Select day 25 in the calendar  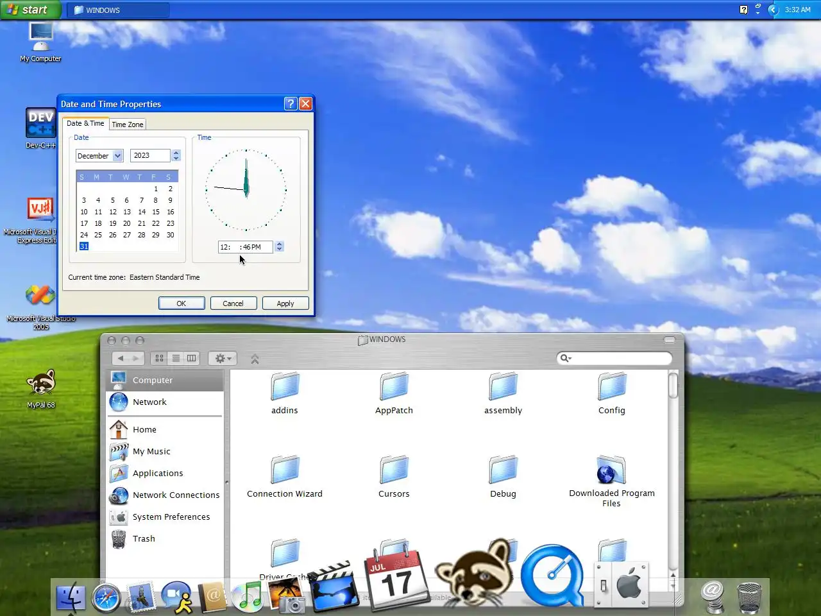click(98, 235)
